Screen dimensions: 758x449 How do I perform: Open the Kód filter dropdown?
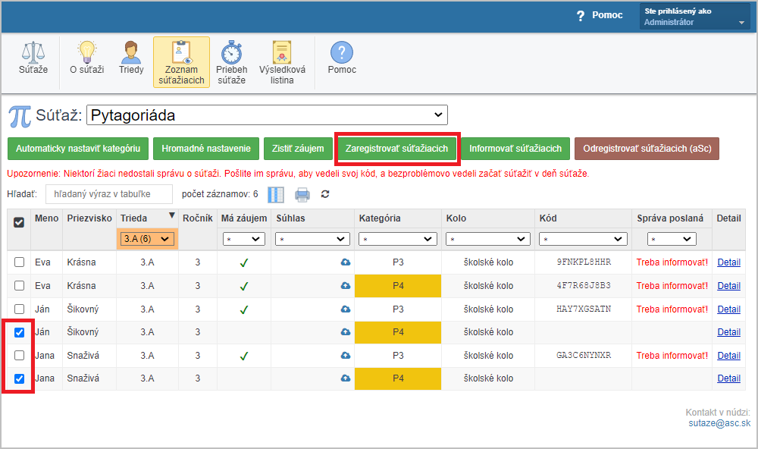pos(583,239)
